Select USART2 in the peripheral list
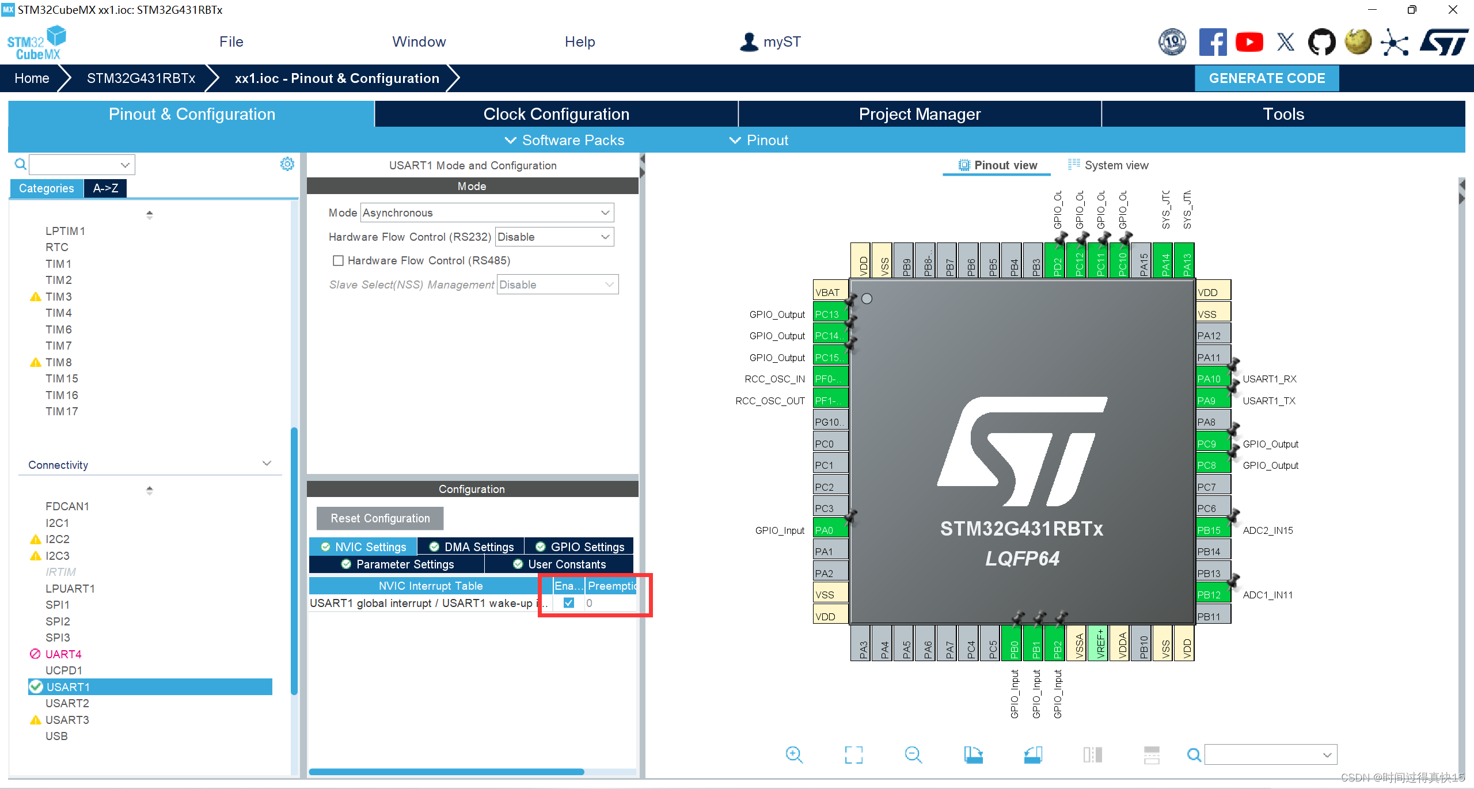 pyautogui.click(x=67, y=703)
